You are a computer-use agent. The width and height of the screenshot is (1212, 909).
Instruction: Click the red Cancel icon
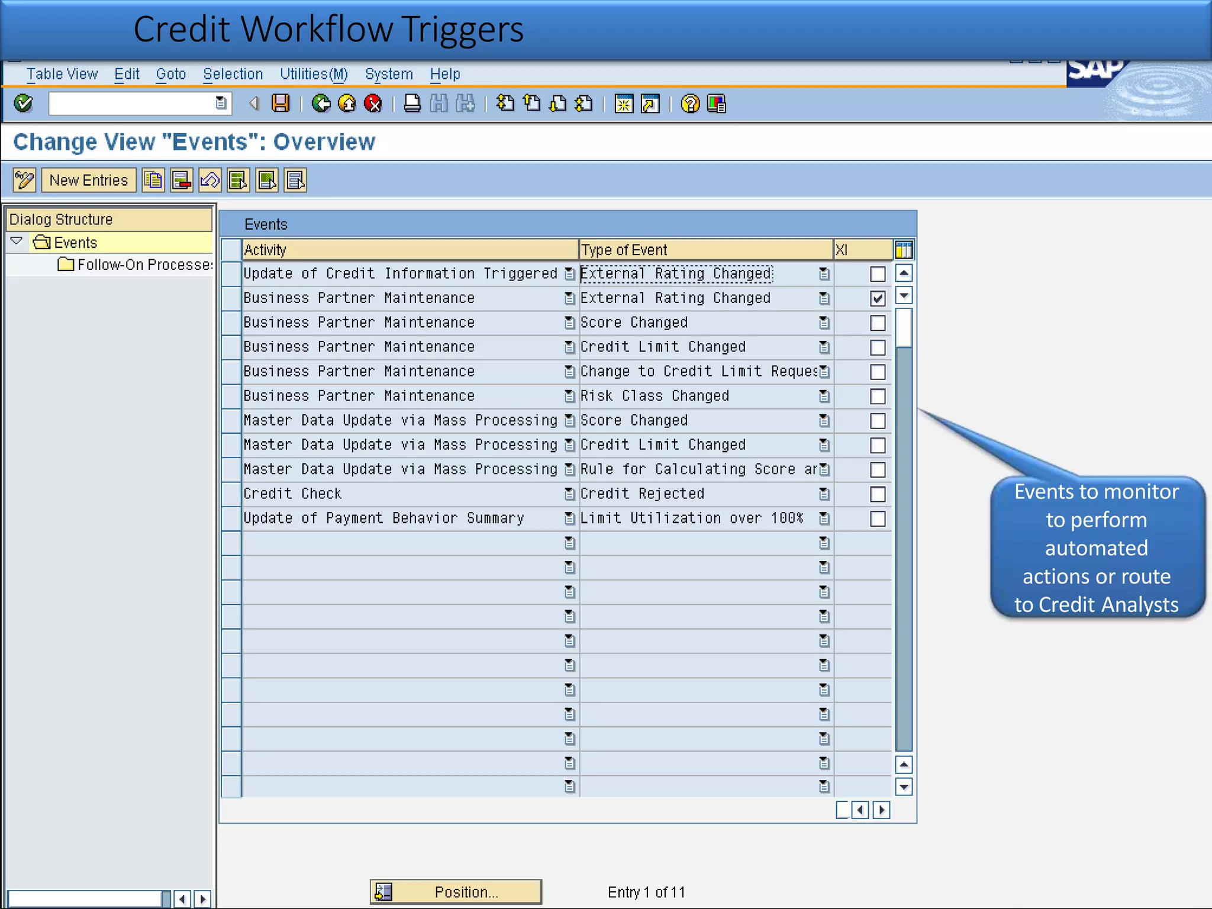373,104
